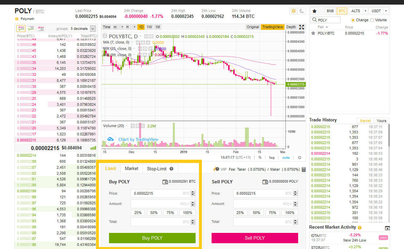Click the green Buy POLY button

(x=152, y=238)
